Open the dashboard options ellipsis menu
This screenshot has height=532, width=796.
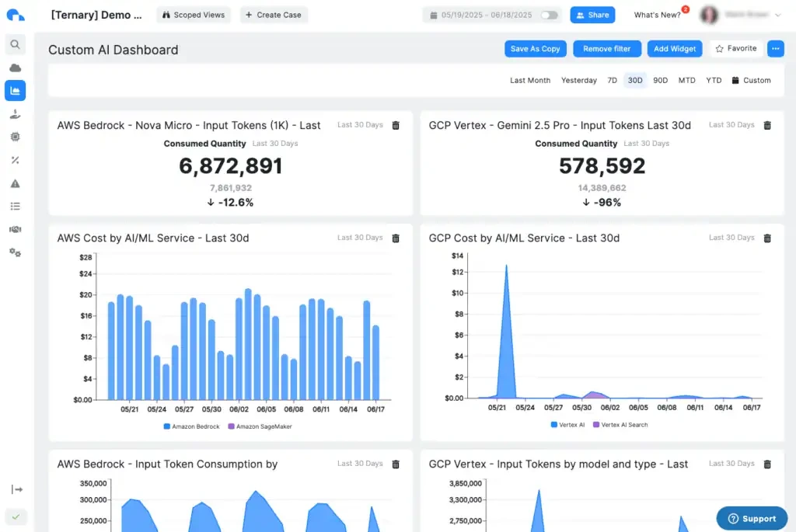775,48
